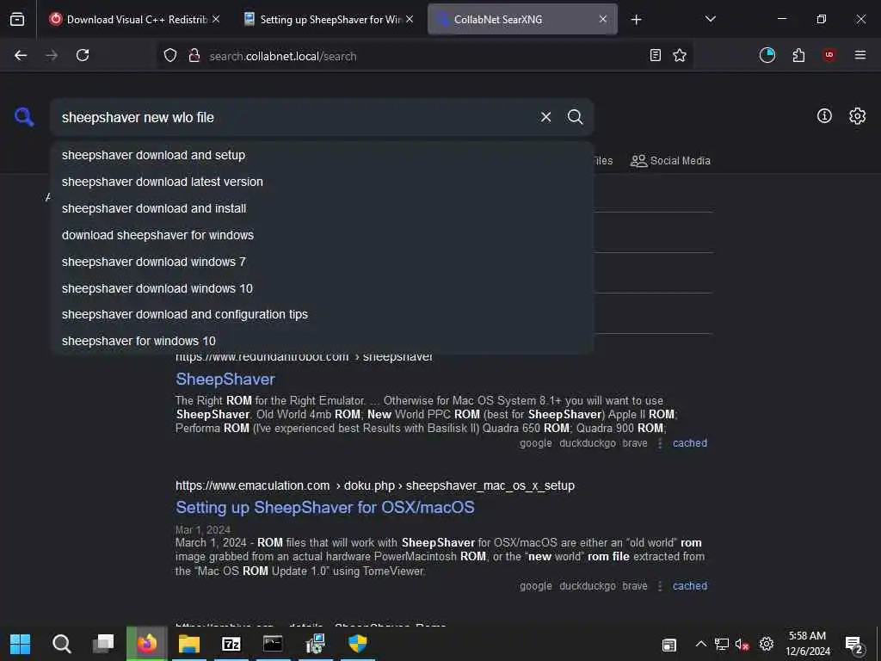881x661 pixels.
Task: Click Firefox icon in taskbar
Action: pyautogui.click(x=146, y=644)
